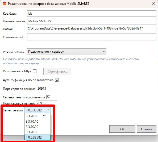
Task: Select version 3.3.70.30 option
Action: 38,132
